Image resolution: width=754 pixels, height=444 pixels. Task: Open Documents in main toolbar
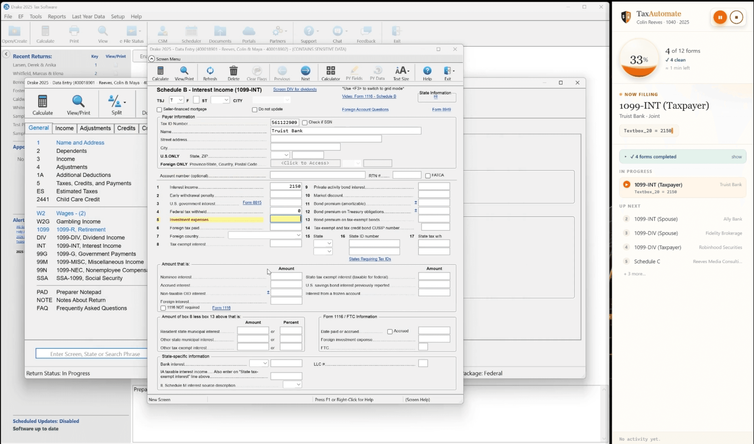(220, 35)
